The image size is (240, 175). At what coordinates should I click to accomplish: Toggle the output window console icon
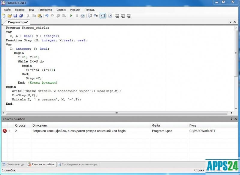[103, 16]
